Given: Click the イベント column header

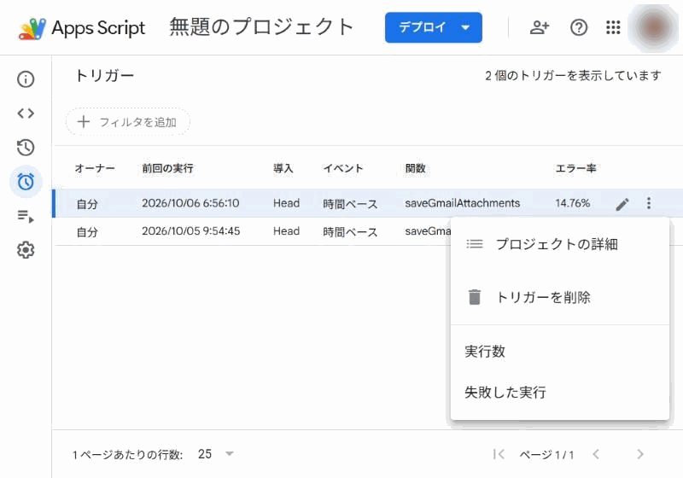Looking at the screenshot, I should click(343, 168).
